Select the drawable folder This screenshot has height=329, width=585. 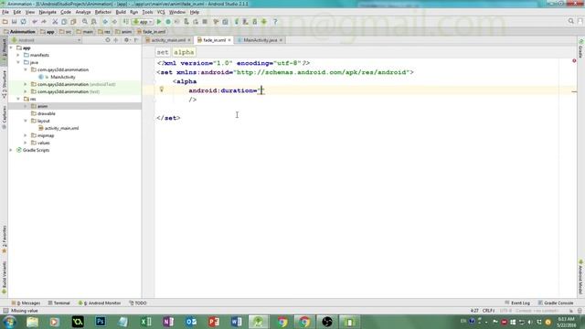click(x=47, y=113)
